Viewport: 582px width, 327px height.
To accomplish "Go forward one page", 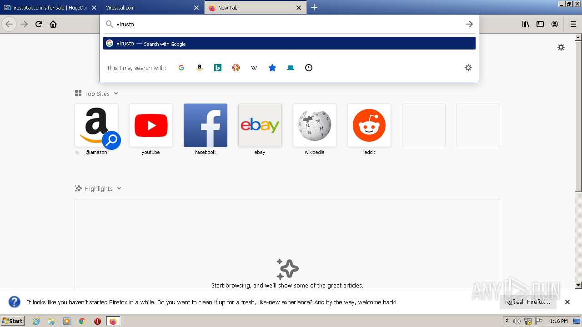I will (24, 24).
